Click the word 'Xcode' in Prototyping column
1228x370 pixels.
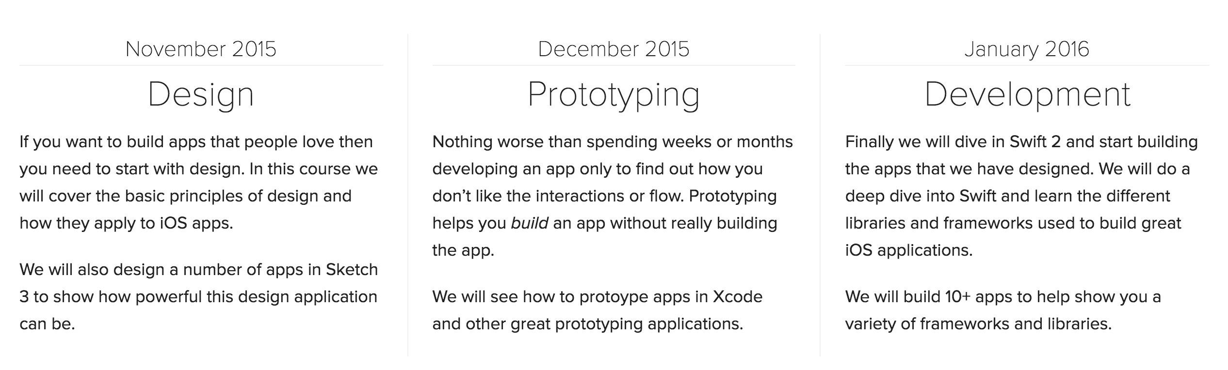click(x=737, y=297)
